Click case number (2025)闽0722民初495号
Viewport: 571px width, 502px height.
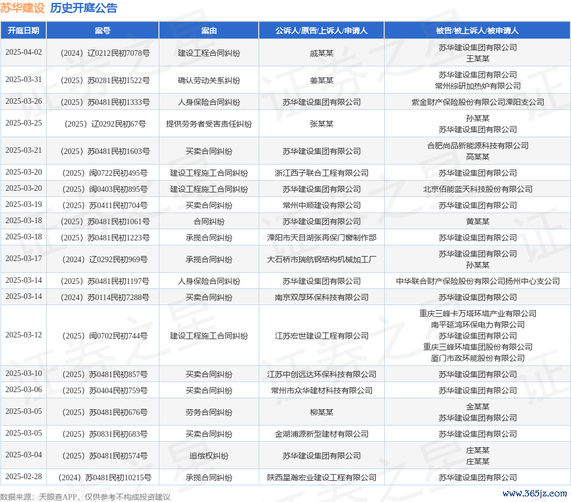(105, 173)
